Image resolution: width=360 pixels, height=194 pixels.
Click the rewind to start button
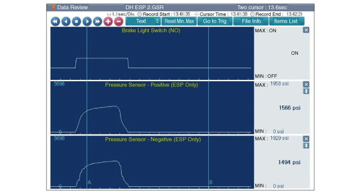coord(55,21)
